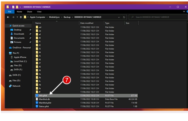This screenshot has height=121, width=188.
Task: Select the f0 folder icon
Action: point(37,38)
